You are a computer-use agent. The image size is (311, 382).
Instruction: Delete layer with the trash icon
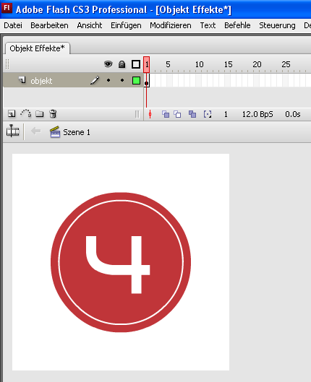coord(53,114)
